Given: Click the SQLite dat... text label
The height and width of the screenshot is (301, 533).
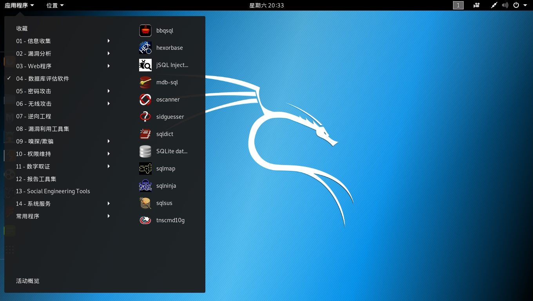Looking at the screenshot, I should click(172, 151).
